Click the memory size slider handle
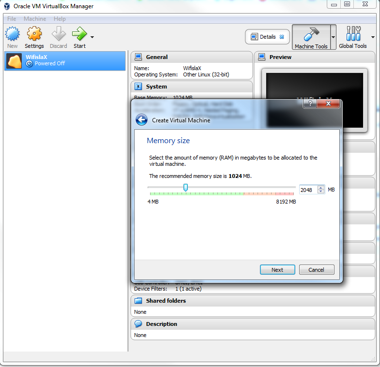 click(185, 188)
